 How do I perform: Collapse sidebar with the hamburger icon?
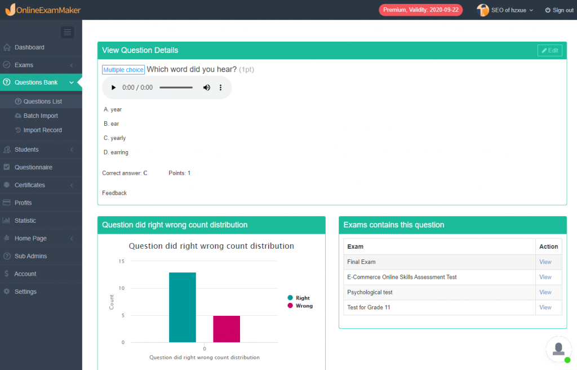tap(68, 32)
